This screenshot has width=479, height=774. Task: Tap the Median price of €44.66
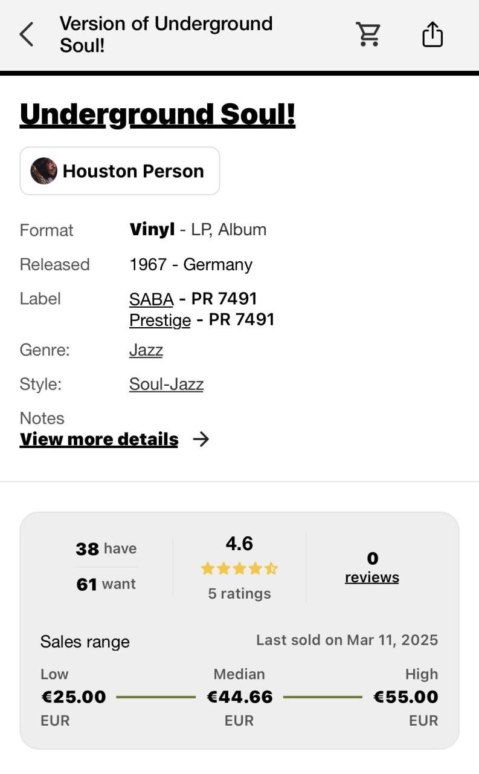[x=239, y=696]
